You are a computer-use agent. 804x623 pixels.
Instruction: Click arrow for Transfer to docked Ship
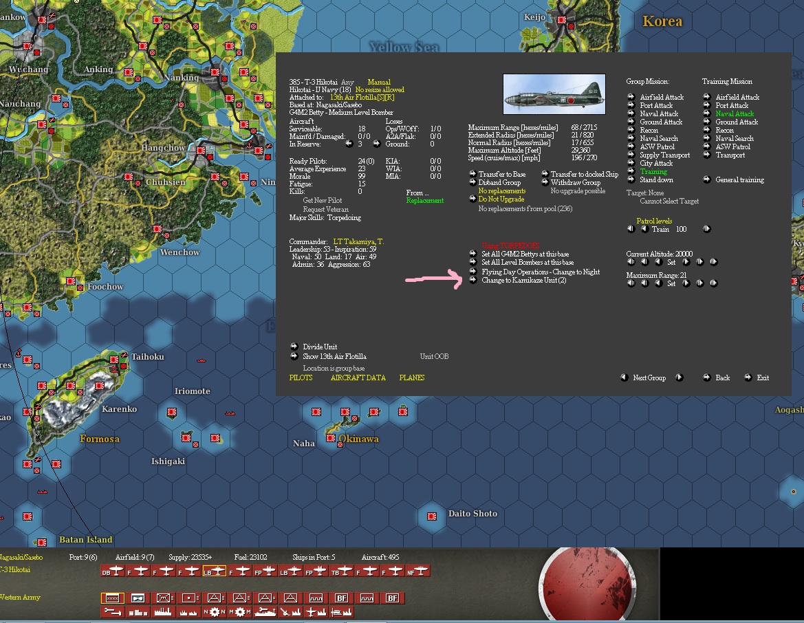[x=545, y=174]
